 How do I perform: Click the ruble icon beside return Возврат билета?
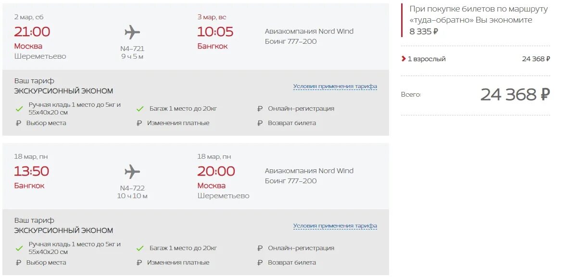pos(260,263)
